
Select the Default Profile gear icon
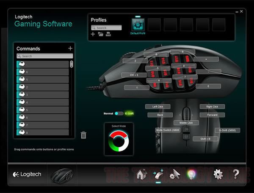click(x=138, y=25)
